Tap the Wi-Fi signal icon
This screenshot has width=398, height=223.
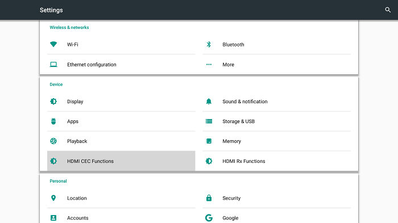(x=53, y=44)
